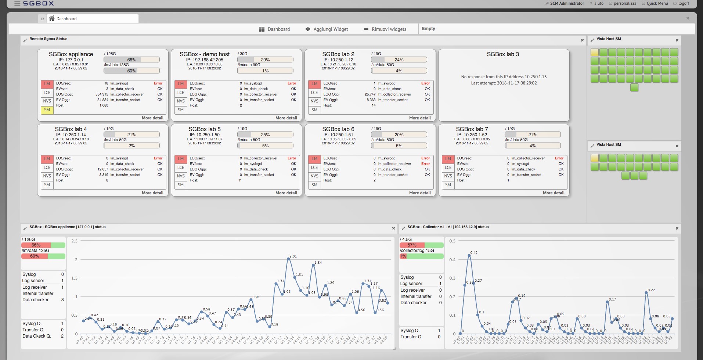Image resolution: width=703 pixels, height=360 pixels.
Task: Select LM module on SGBox appliance card
Action: (x=47, y=84)
